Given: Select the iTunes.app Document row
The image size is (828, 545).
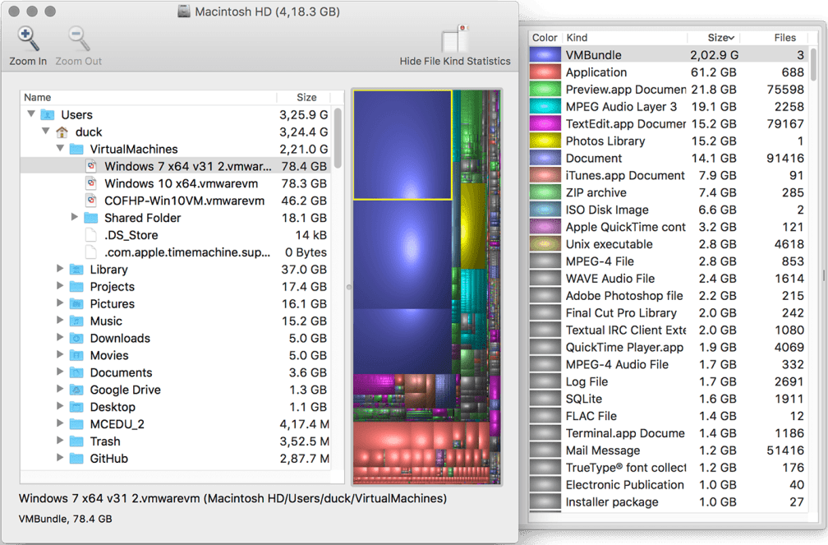Looking at the screenshot, I should click(669, 175).
